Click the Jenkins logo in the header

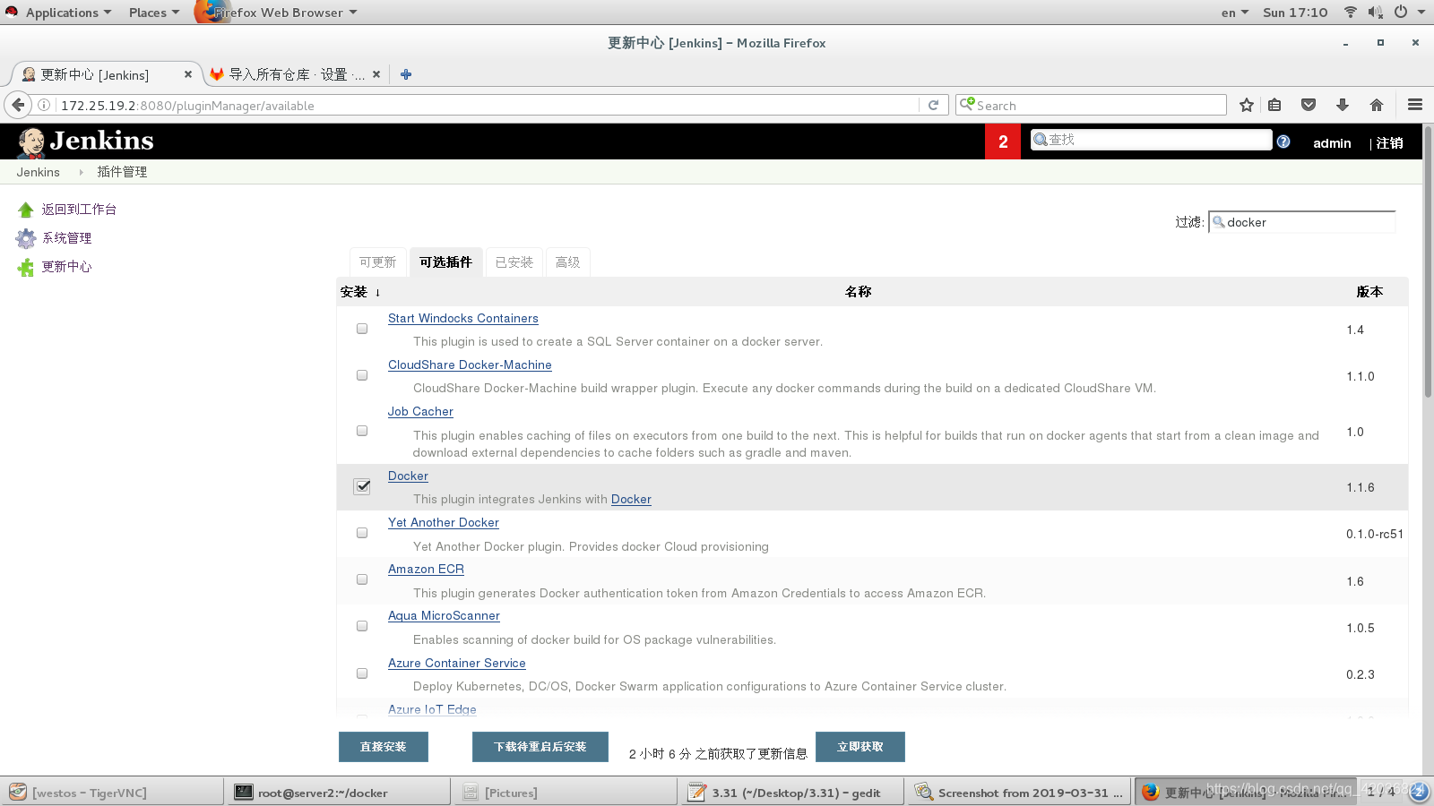coord(85,141)
